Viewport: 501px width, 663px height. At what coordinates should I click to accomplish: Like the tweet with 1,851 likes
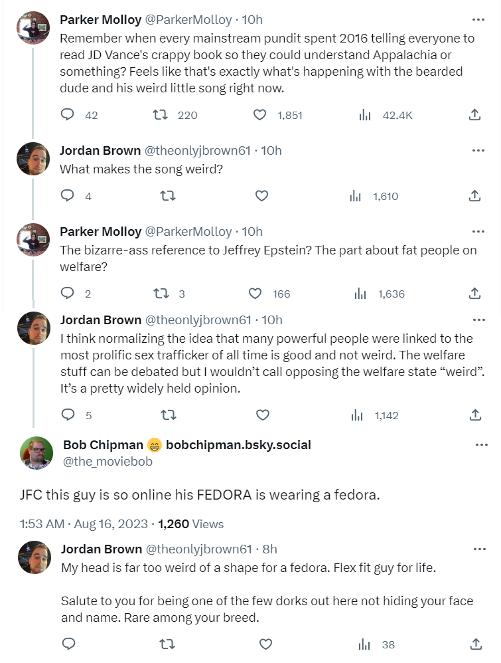pos(261,115)
